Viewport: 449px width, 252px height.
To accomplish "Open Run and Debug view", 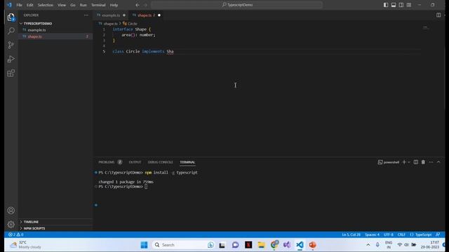I will coord(11,59).
